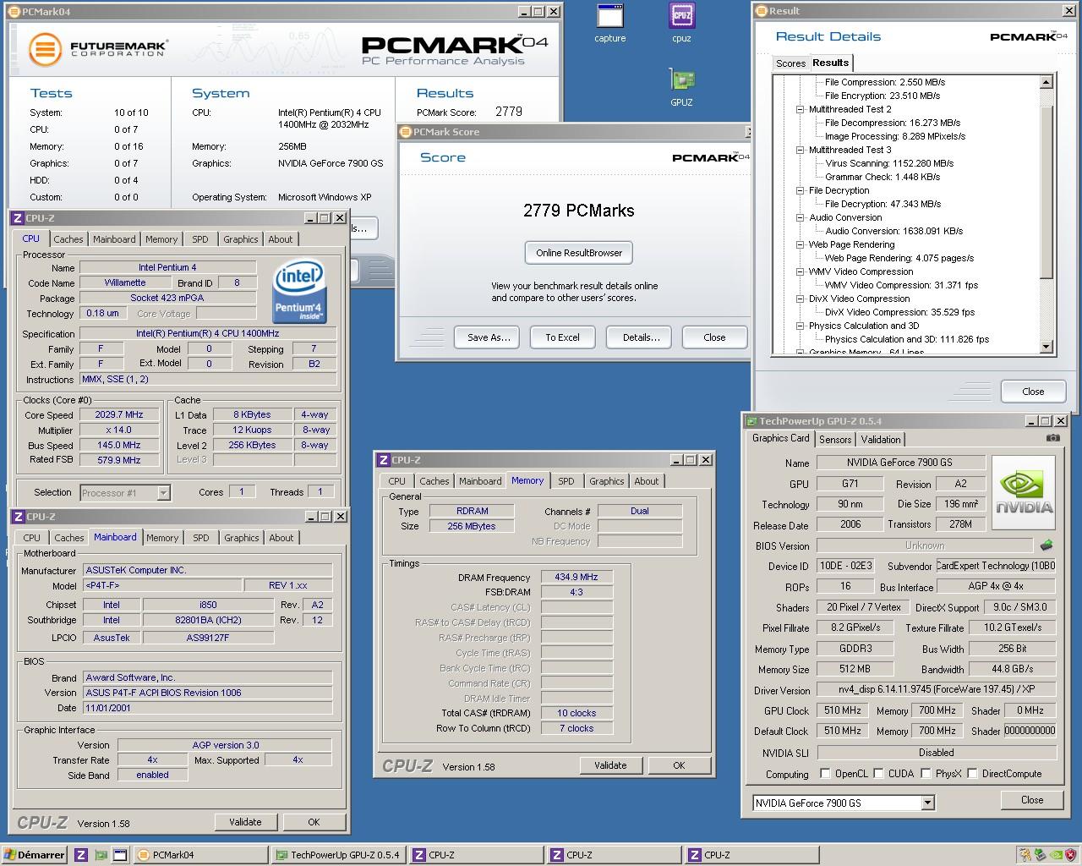
Task: Click the PCMark Score window title icon
Action: point(406,132)
